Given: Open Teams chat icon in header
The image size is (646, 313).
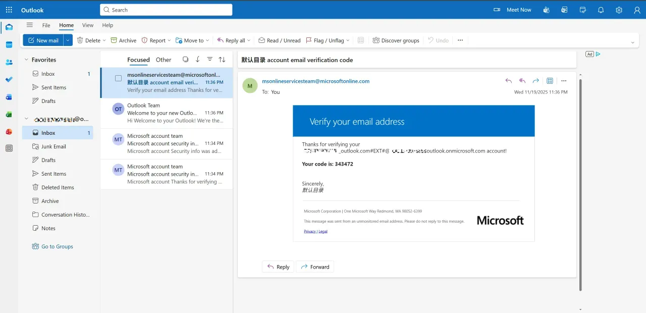Looking at the screenshot, I should 546,10.
